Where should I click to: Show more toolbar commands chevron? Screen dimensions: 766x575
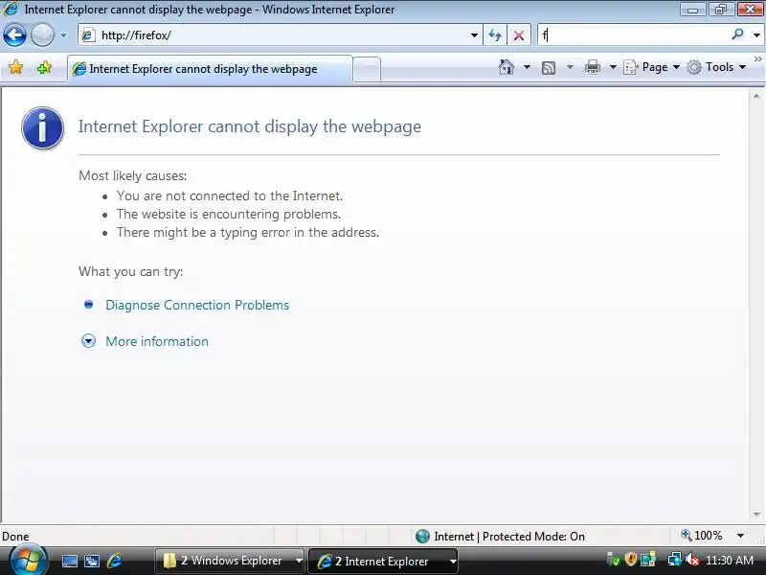[x=758, y=58]
